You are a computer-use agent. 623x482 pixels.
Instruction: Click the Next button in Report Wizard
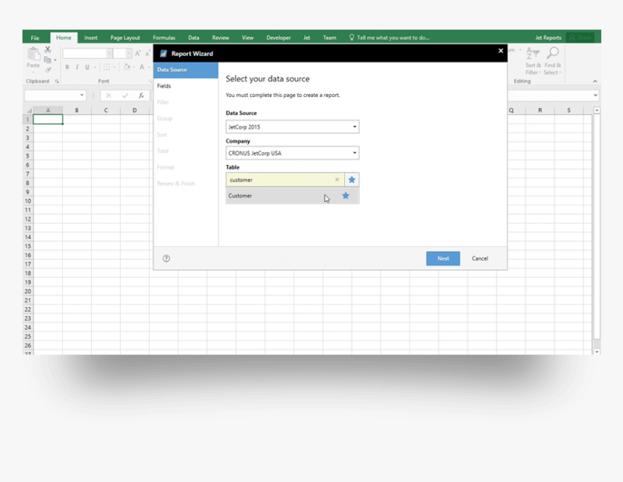pyautogui.click(x=443, y=258)
